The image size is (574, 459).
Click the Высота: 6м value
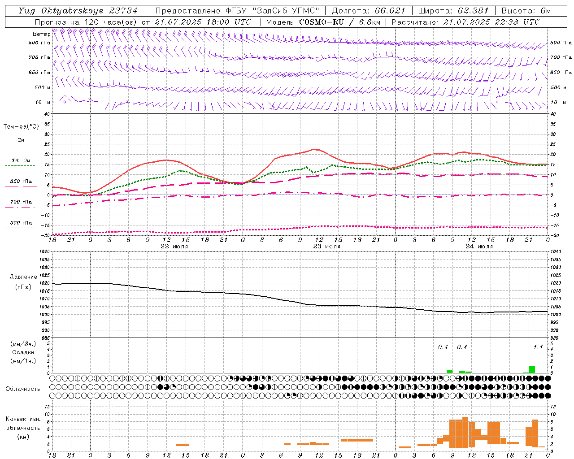click(526, 11)
